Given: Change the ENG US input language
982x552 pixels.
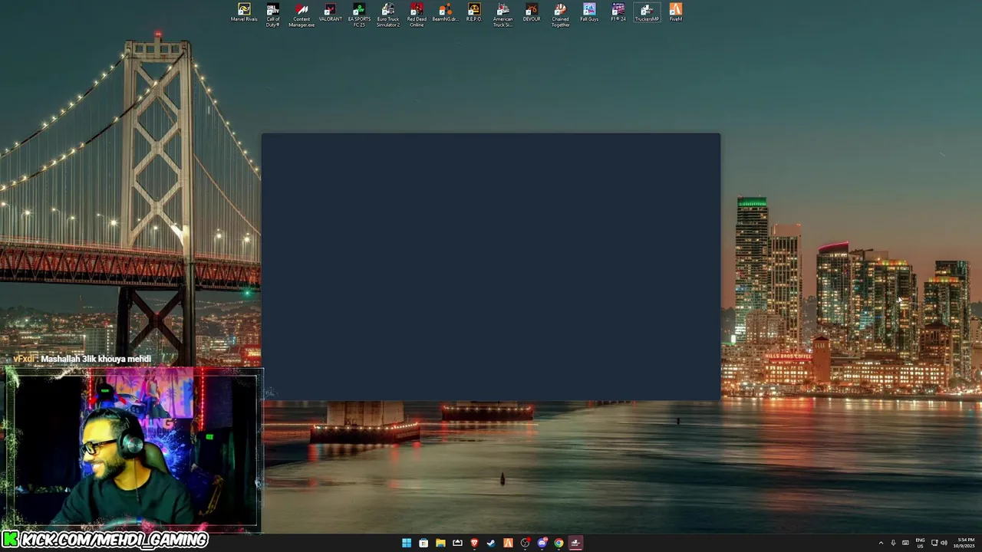Looking at the screenshot, I should coord(920,543).
